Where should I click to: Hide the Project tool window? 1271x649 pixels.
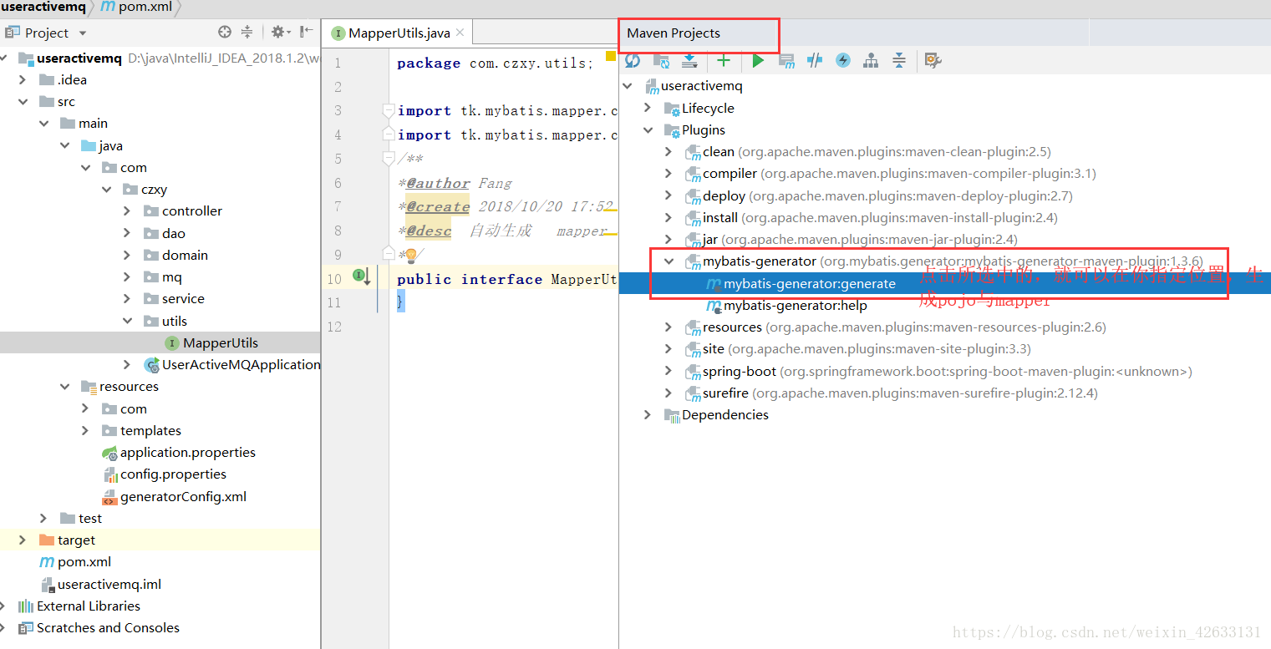307,33
